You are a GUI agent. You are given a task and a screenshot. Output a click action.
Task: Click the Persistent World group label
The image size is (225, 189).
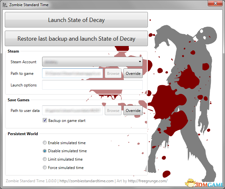[23, 134]
